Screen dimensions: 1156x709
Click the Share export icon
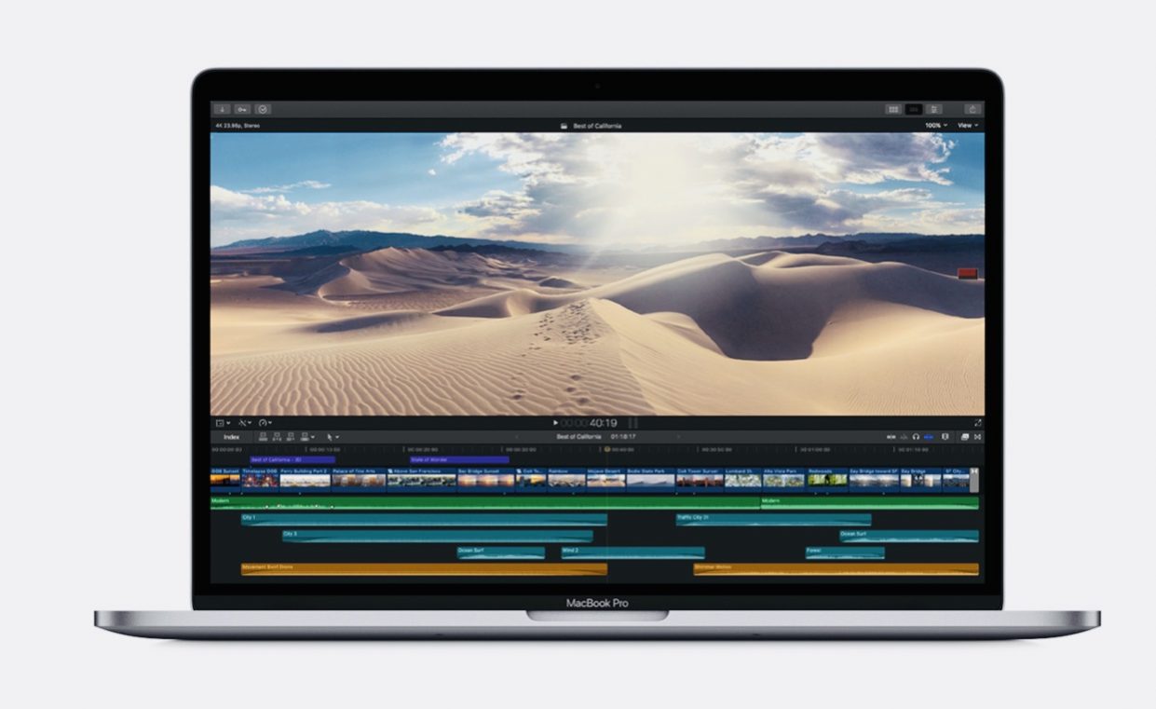point(972,109)
